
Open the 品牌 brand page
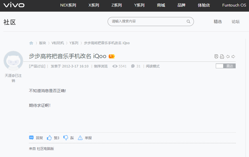click(181, 5)
